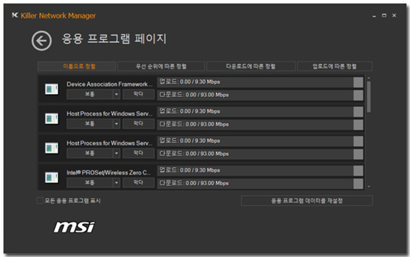The image size is (410, 257).
Task: Click download limit slider handle for Intel PROSet
Action: [x=358, y=183]
